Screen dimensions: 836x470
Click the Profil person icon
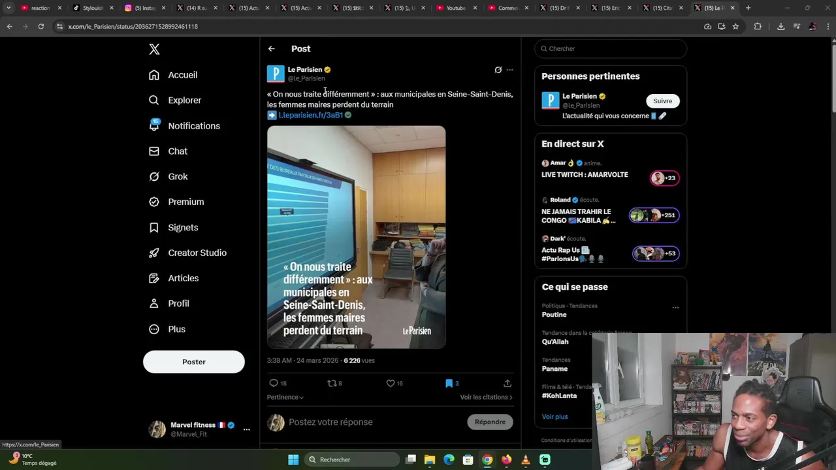154,304
